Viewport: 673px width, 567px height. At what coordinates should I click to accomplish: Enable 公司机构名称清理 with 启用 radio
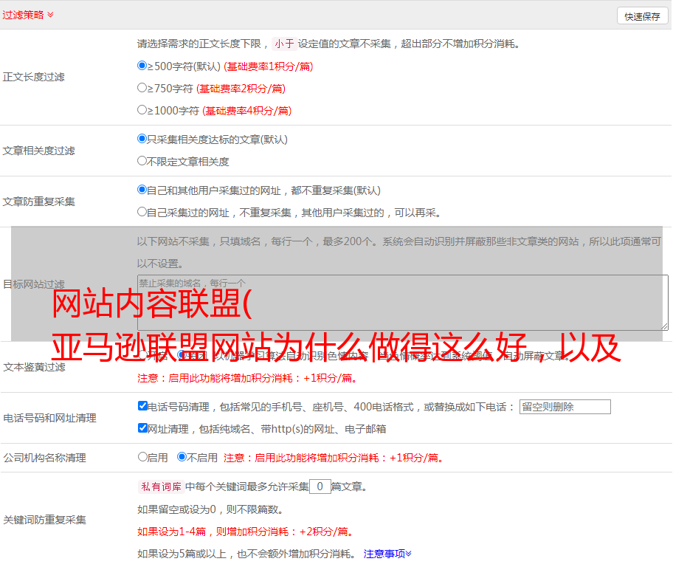142,457
